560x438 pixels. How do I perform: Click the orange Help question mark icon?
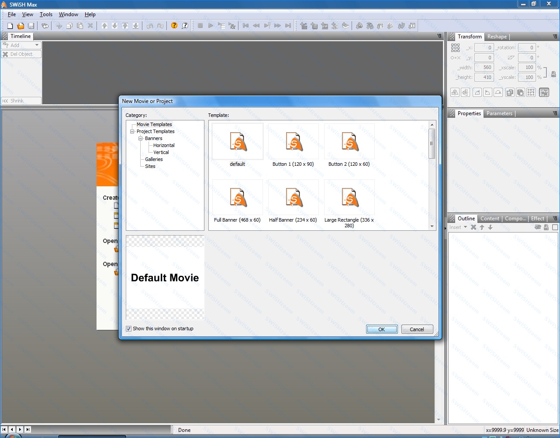pyautogui.click(x=174, y=26)
